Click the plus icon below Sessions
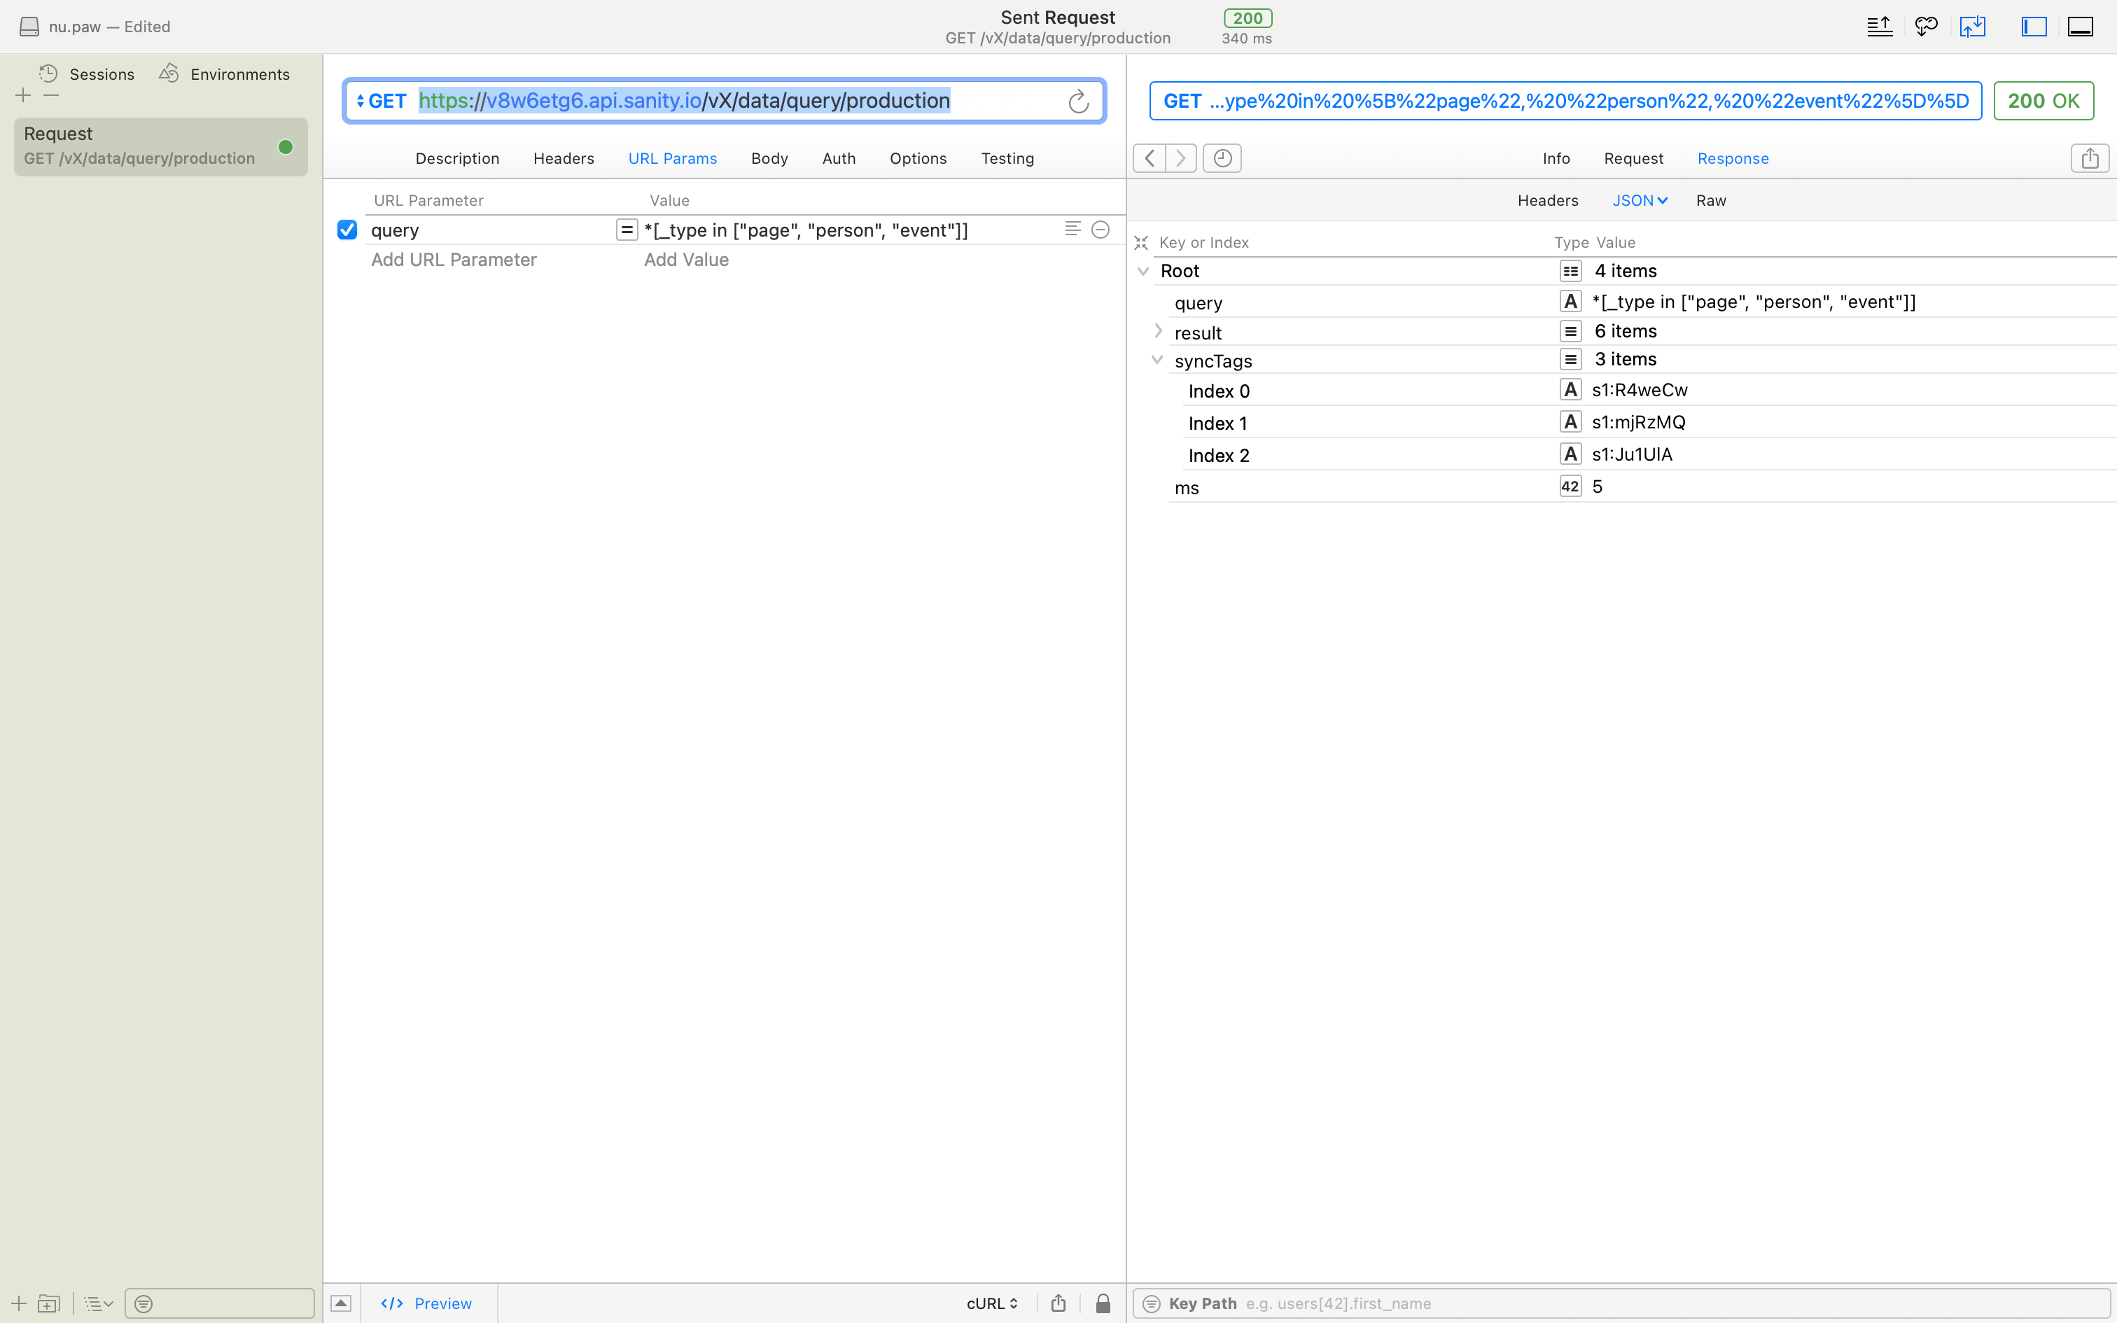Viewport: 2117px width, 1323px height. coord(22,95)
